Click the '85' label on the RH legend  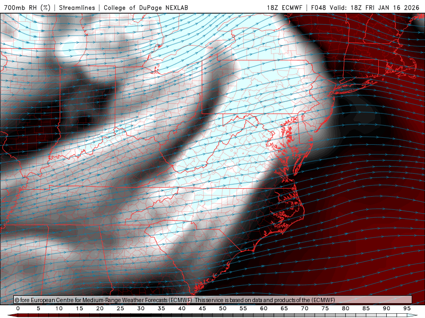coord(366,308)
